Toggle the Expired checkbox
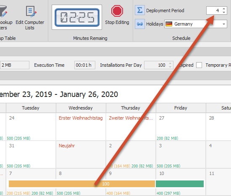The image size is (231, 196). tap(199, 65)
